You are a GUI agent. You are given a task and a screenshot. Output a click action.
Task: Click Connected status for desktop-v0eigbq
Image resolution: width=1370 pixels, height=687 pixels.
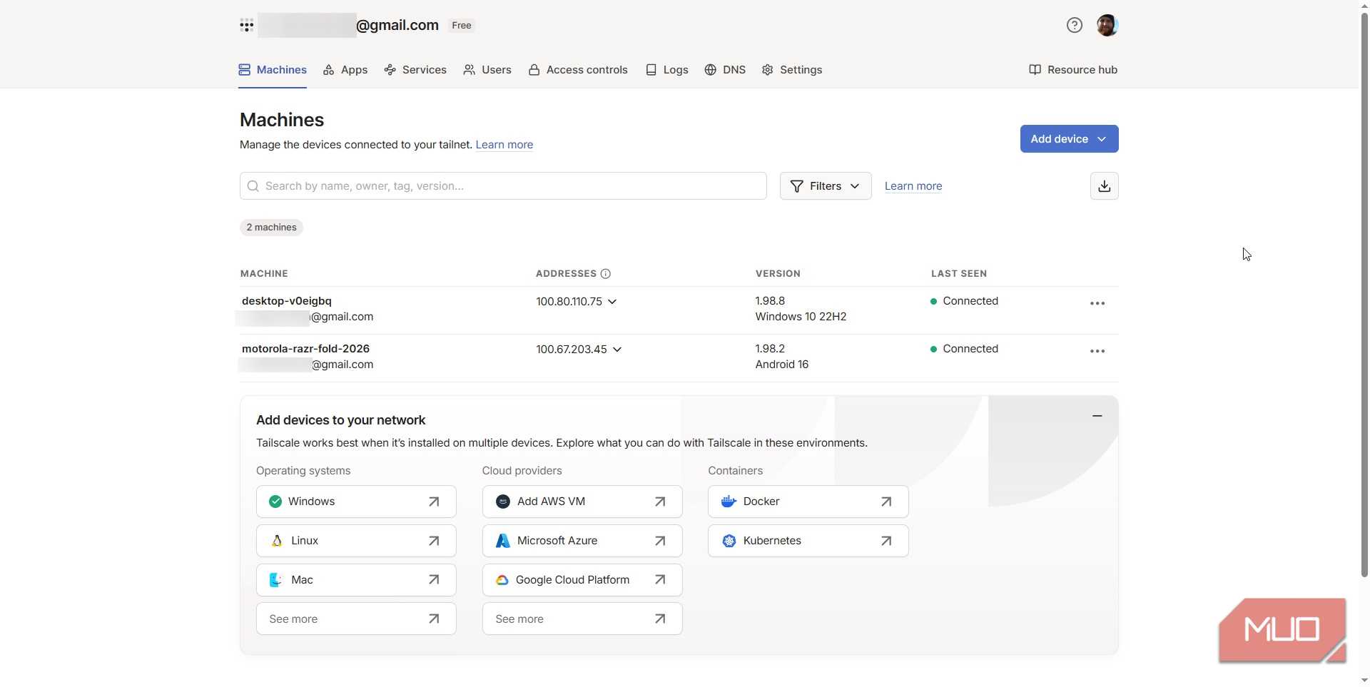(964, 301)
